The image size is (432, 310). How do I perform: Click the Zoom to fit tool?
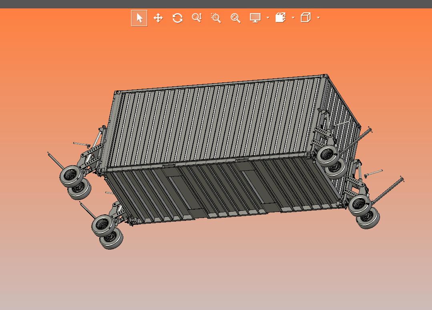pos(235,18)
